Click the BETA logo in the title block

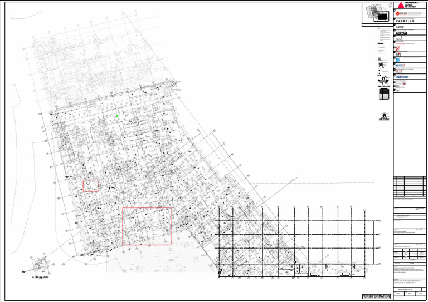[399, 71]
